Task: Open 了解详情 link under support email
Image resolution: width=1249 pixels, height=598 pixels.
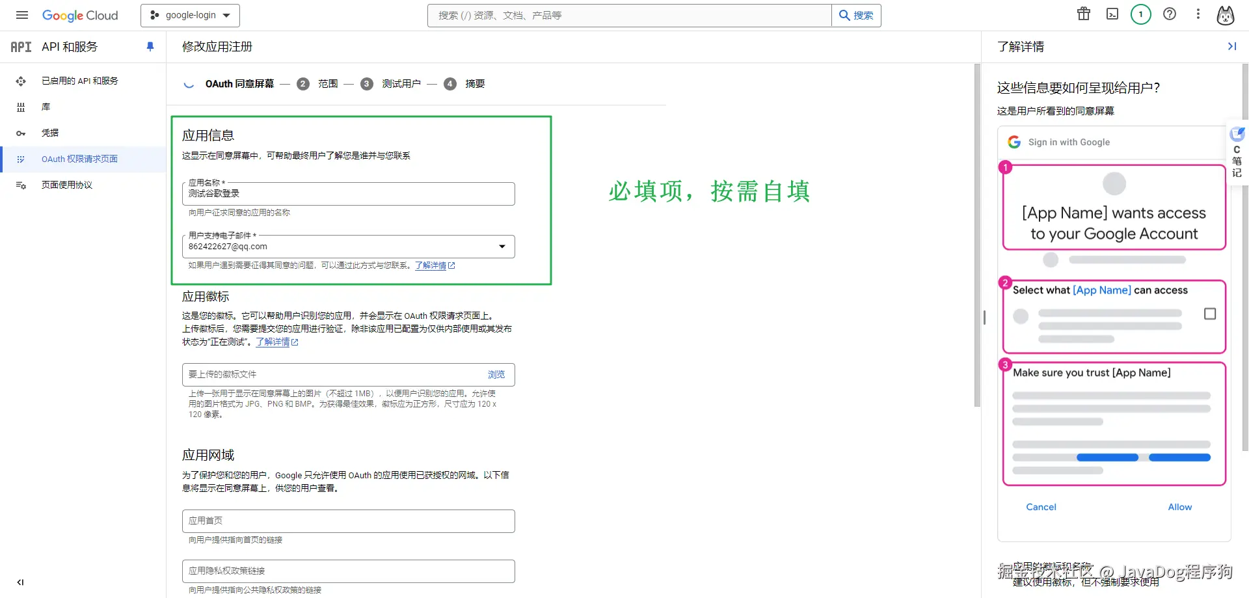Action: click(x=435, y=265)
